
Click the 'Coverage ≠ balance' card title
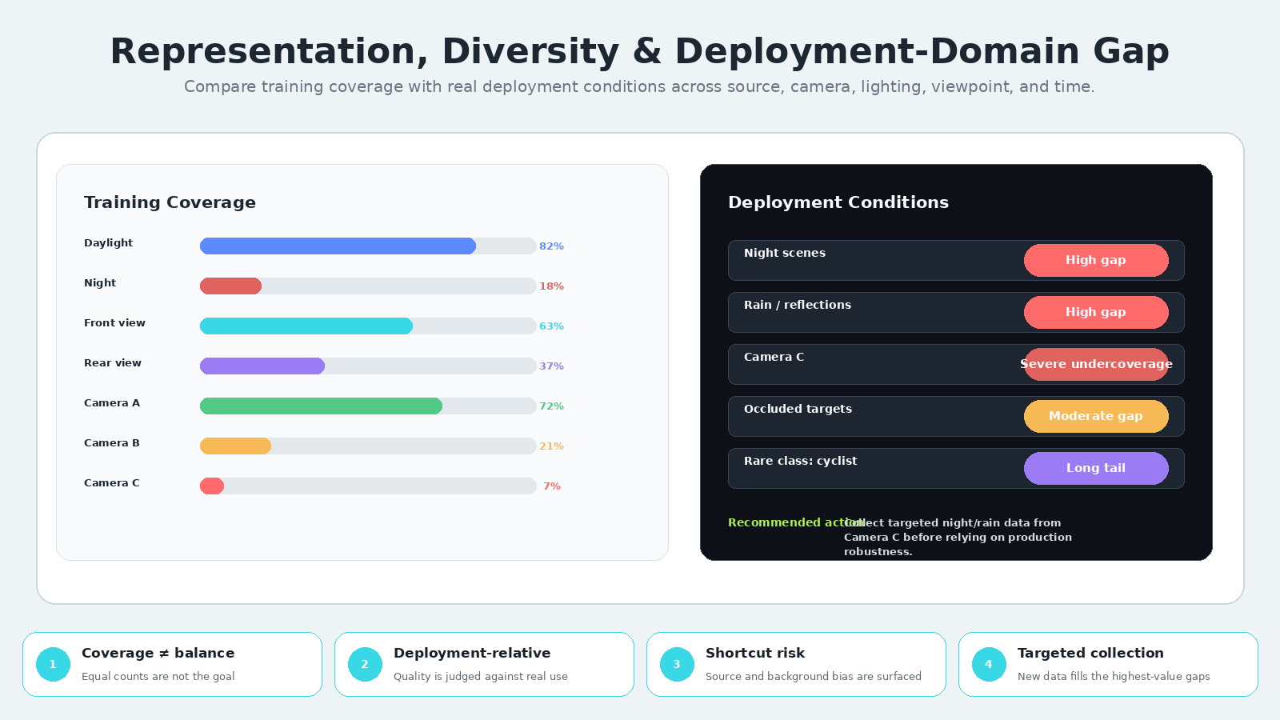pyautogui.click(x=158, y=653)
